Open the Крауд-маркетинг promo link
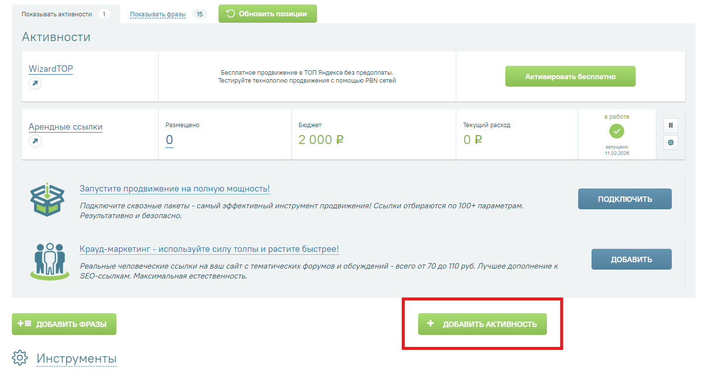Viewport: 703px width, 373px height. 209,249
